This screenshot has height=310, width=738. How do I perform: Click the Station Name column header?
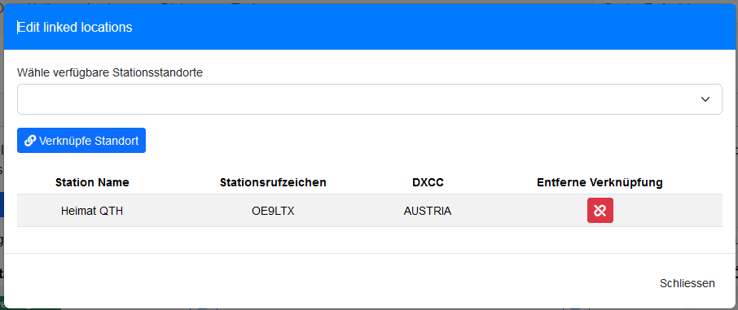pos(92,182)
